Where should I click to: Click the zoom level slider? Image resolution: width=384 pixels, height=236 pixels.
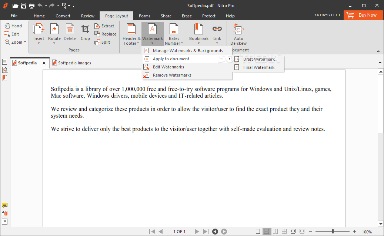pos(333,232)
